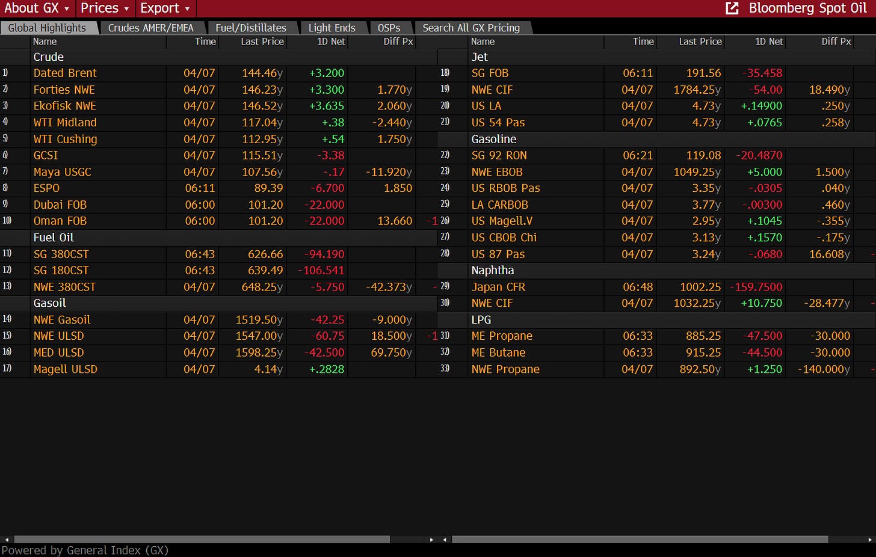Click the Powered by General Index (GX) text

85,550
